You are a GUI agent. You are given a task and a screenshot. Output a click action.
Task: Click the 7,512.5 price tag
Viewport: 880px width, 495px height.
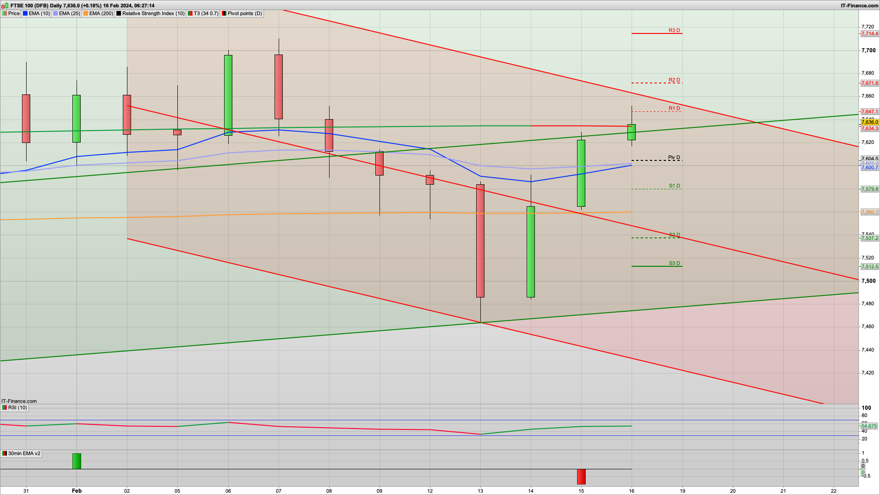click(869, 266)
